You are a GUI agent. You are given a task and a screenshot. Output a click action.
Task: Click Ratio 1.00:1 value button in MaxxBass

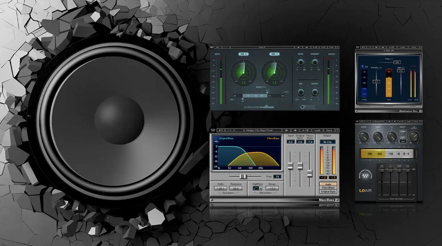[220, 188]
